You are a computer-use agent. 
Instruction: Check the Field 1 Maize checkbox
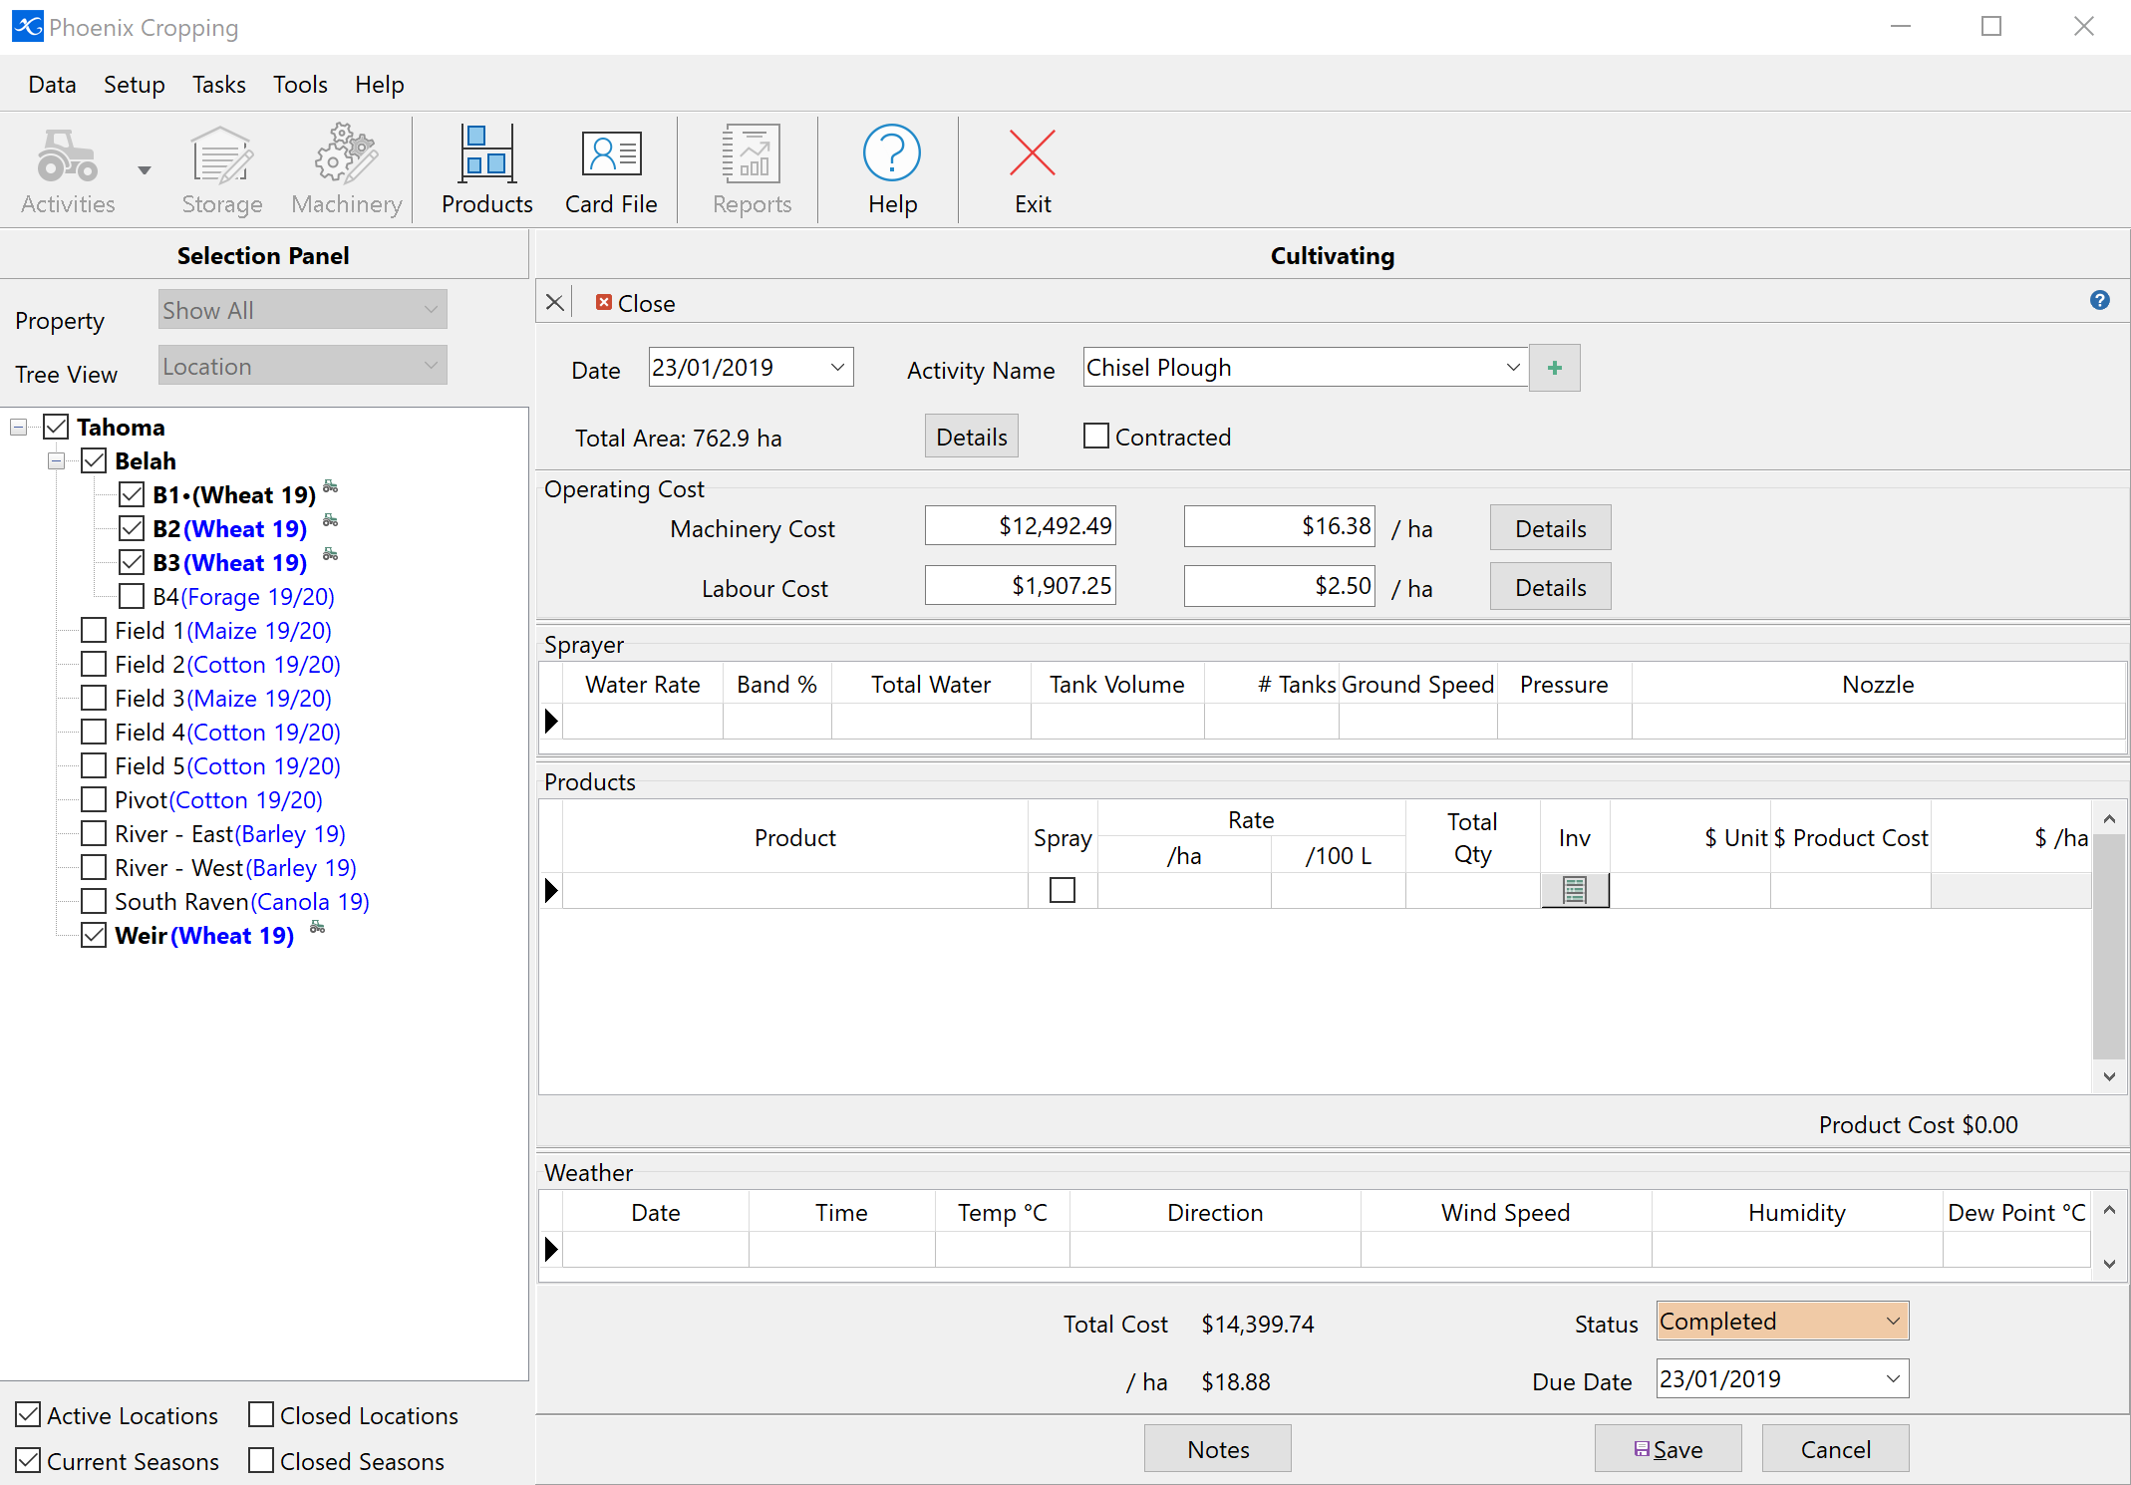(x=94, y=631)
